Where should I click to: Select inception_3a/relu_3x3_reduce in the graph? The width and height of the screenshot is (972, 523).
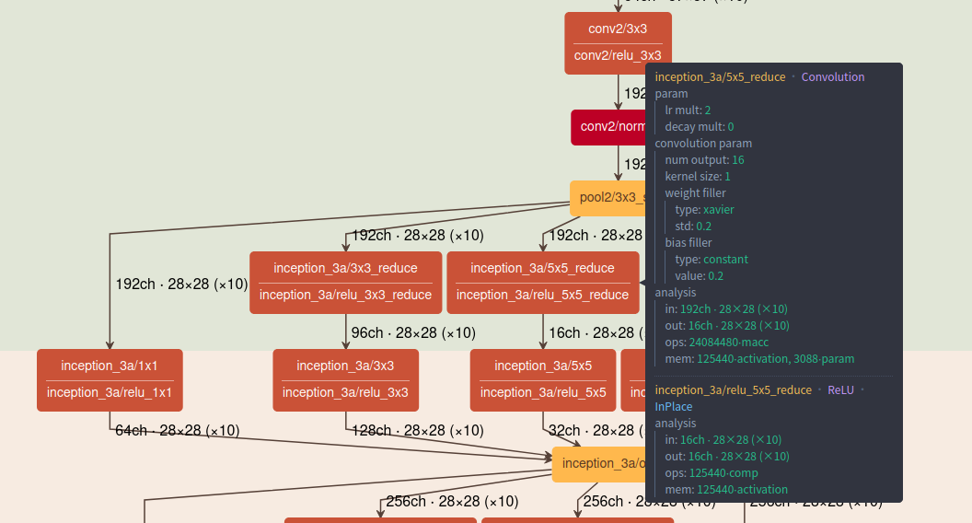(x=345, y=296)
